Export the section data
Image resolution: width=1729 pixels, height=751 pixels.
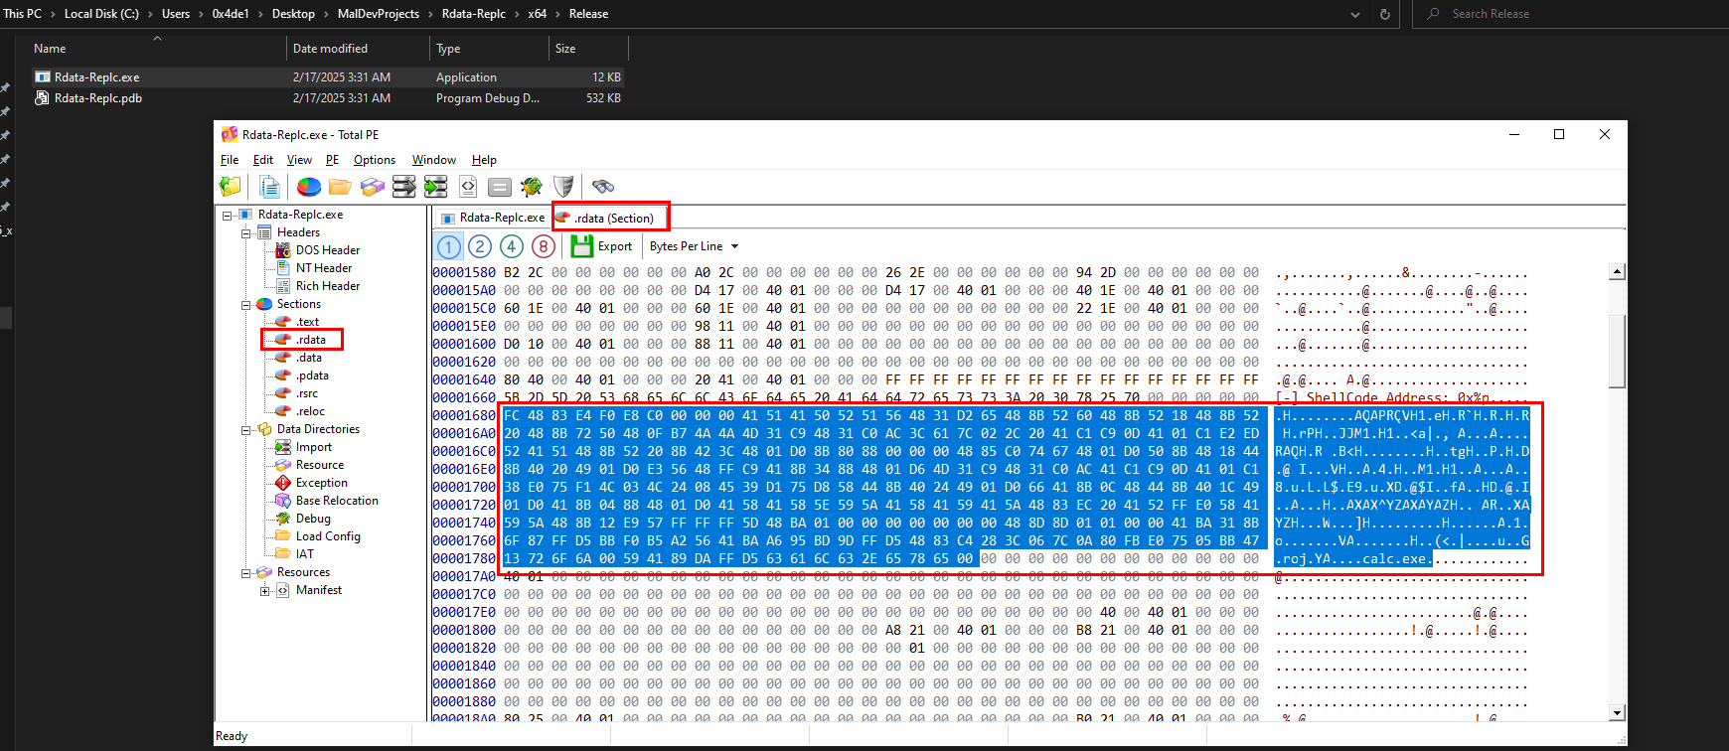(602, 246)
